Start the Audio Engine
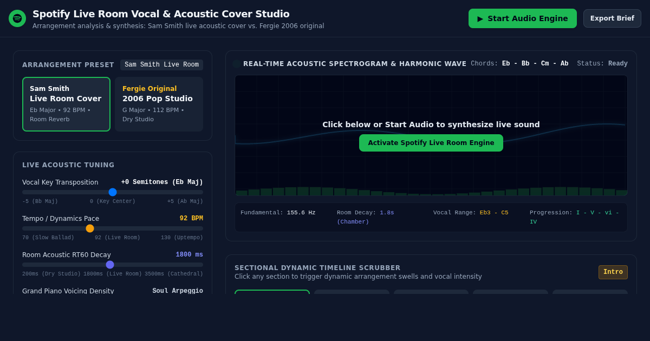The image size is (650, 341). (x=523, y=18)
